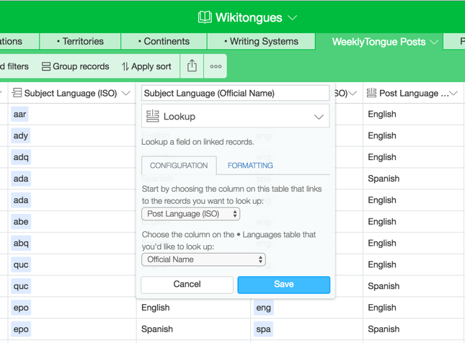
Task: Switch to the FORMATTING tab
Action: (x=250, y=166)
